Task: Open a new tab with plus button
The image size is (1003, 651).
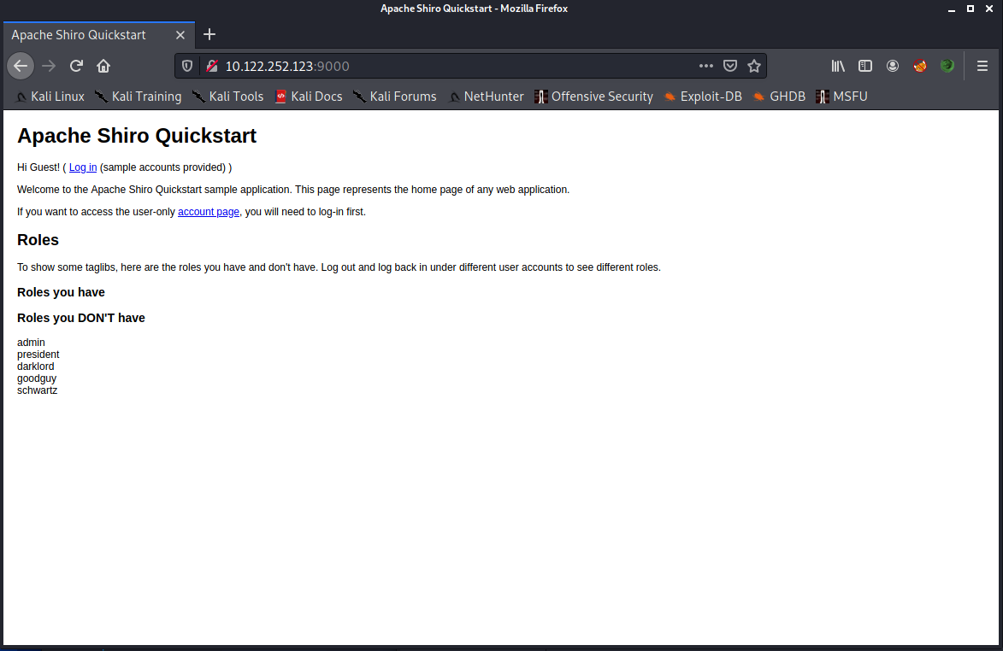Action: (209, 34)
